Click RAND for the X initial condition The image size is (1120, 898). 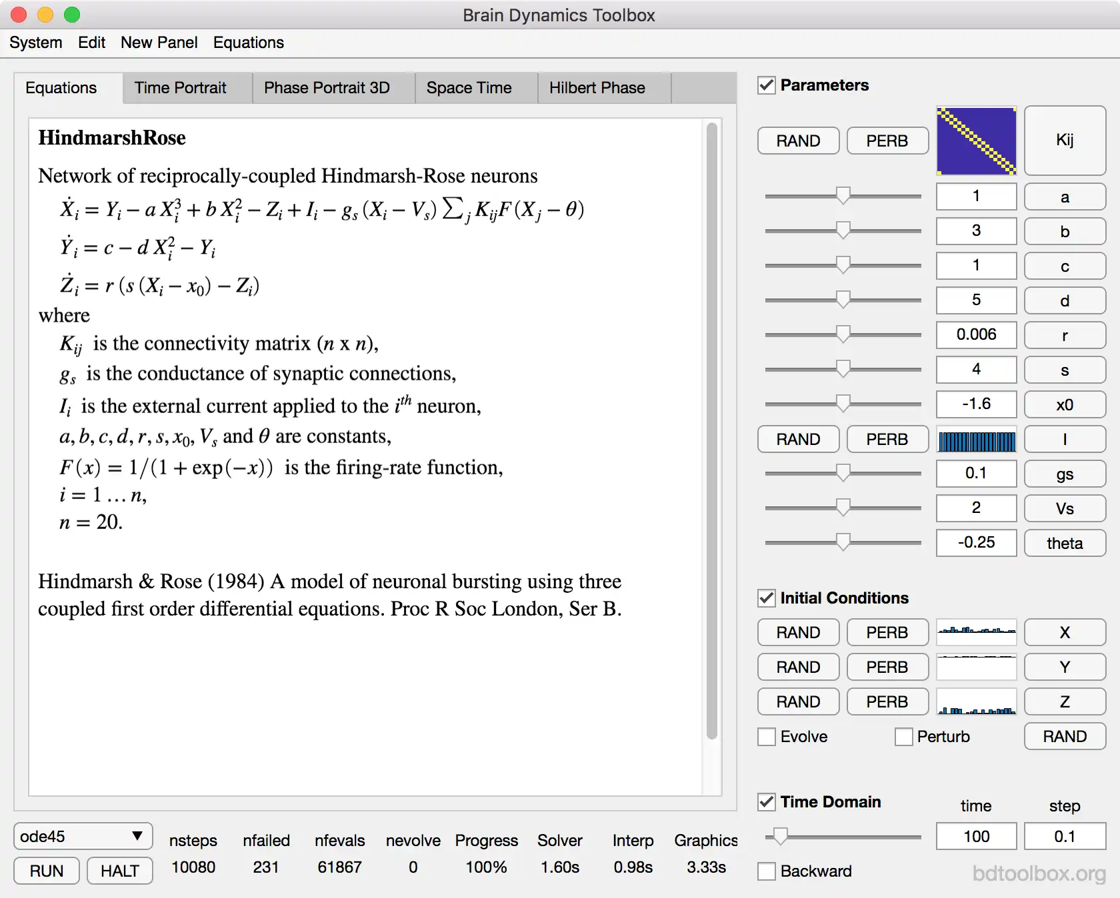(x=799, y=632)
